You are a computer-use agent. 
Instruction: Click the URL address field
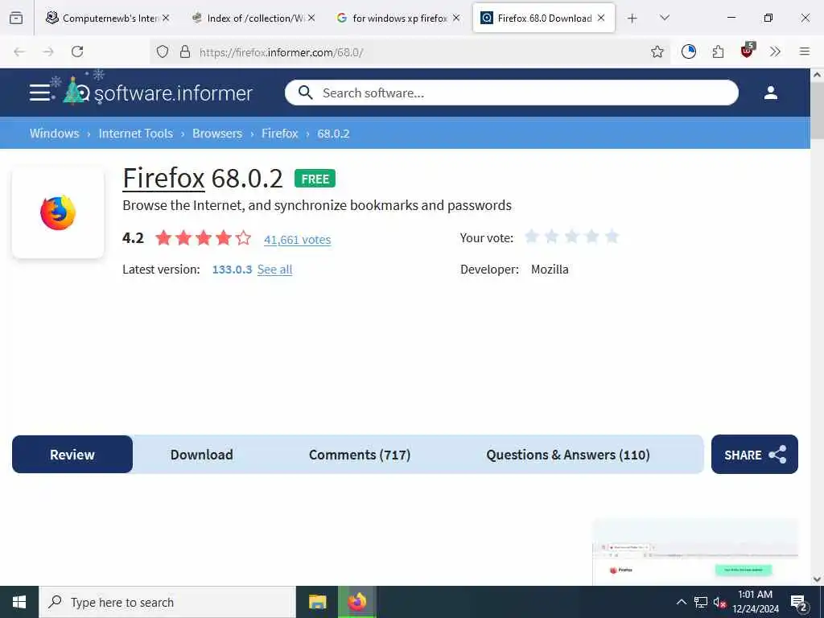[410, 52]
